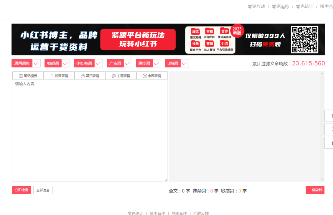Viewport: 333px width, 215px height.
Task: Select the 小红书词 library button
Action: pos(84,63)
